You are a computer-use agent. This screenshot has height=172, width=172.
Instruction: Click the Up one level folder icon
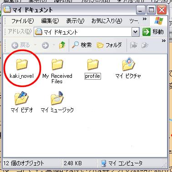(x=62, y=45)
